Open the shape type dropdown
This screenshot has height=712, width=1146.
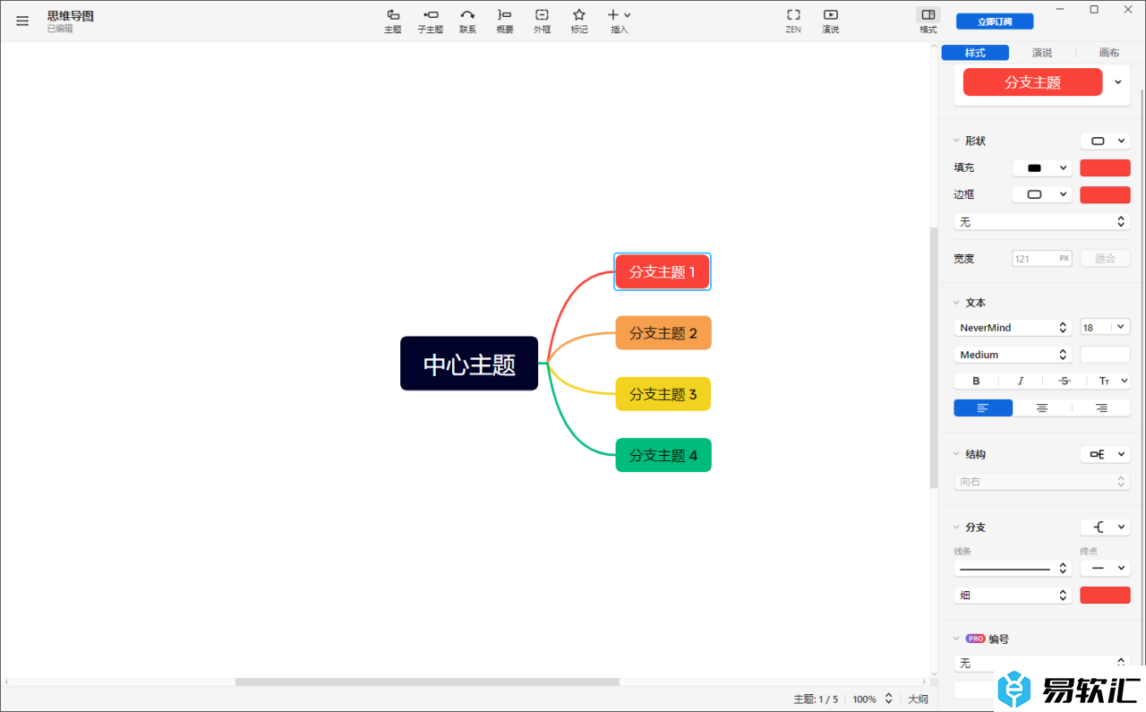point(1105,142)
